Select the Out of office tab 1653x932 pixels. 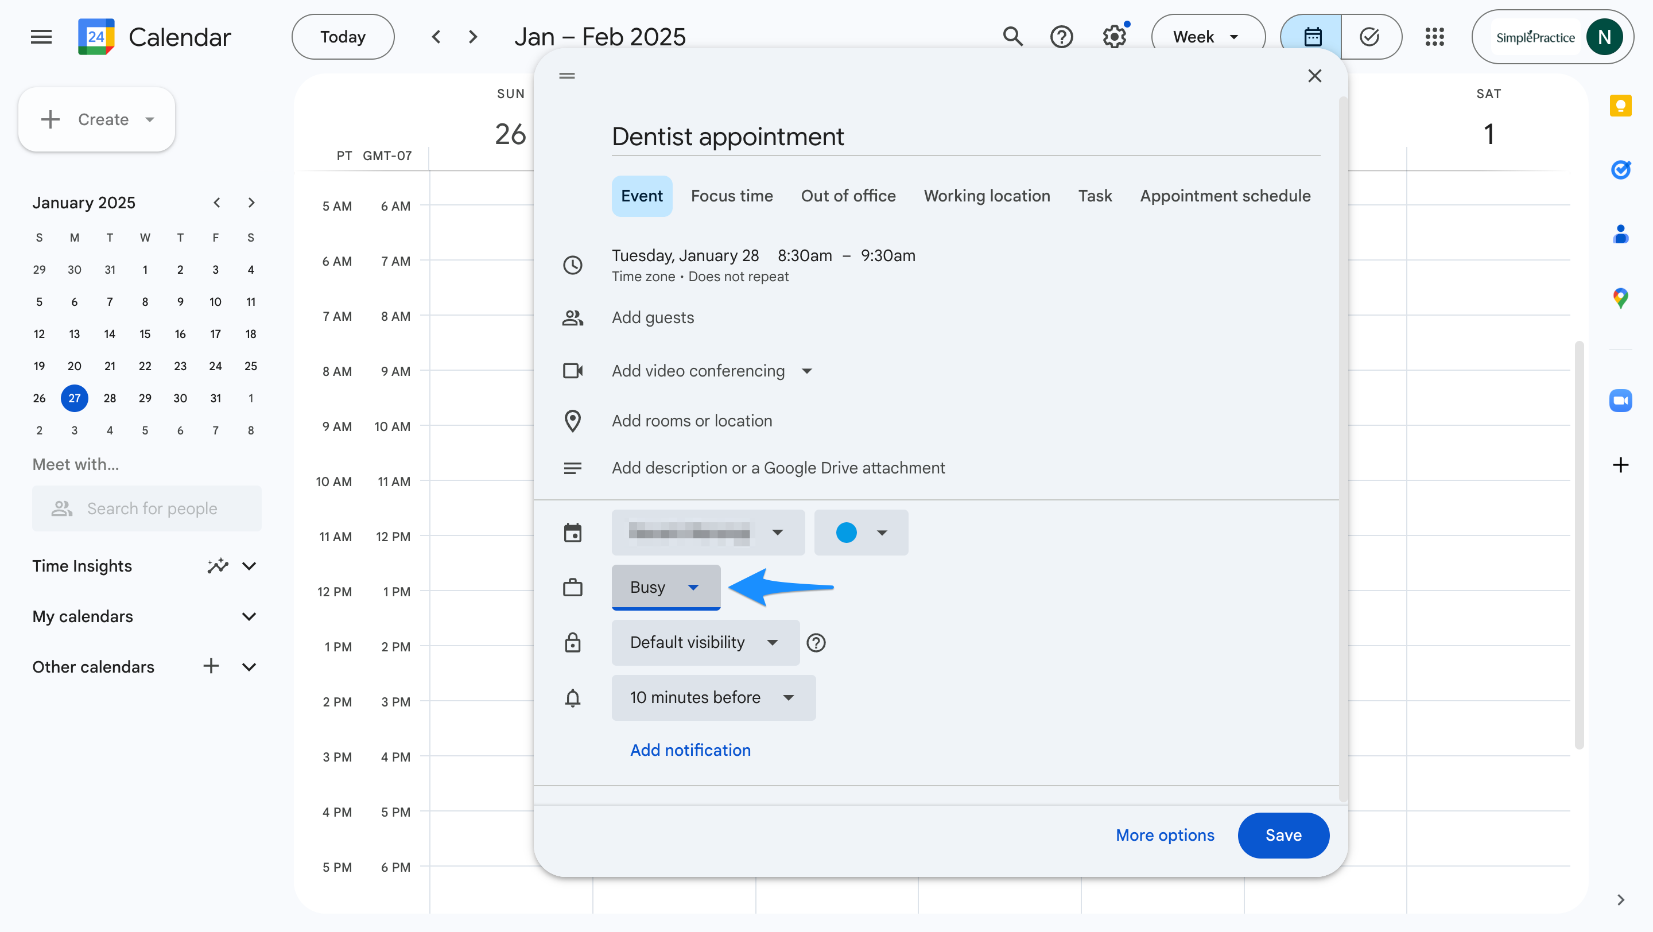(x=848, y=196)
